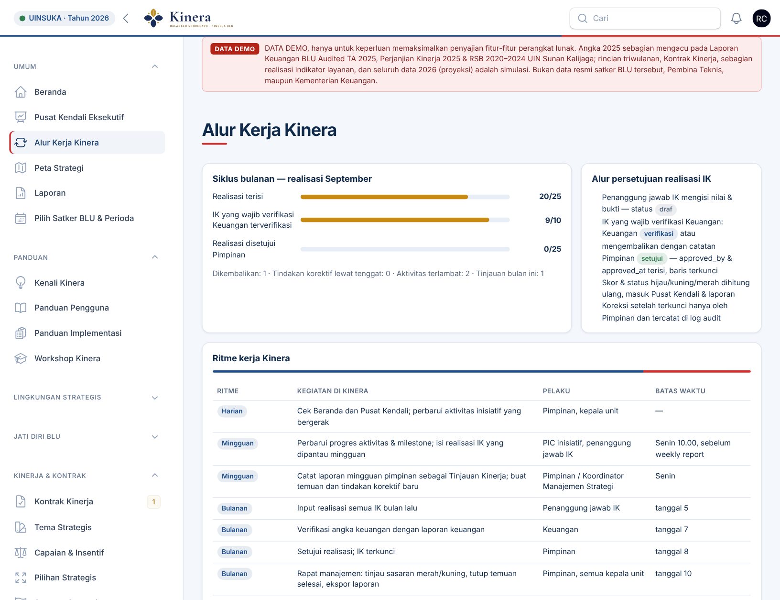Collapse the UMUM sidebar section
Image resolution: width=780 pixels, height=600 pixels.
point(154,67)
